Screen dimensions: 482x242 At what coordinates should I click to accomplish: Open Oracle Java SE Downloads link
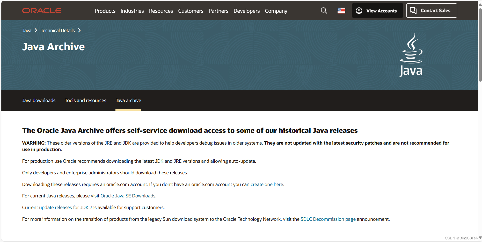pos(128,196)
